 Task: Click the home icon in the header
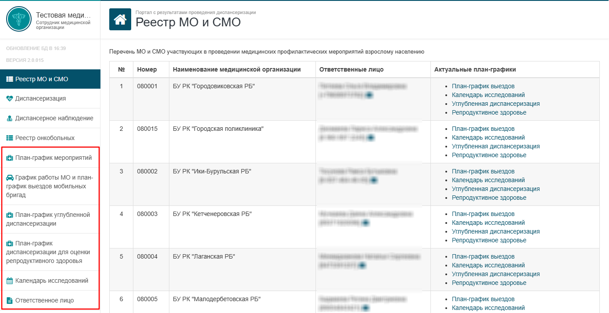(x=120, y=19)
